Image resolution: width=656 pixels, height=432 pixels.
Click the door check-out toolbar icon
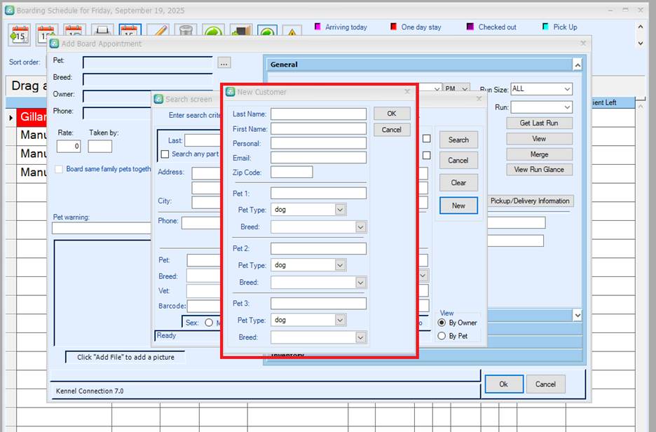240,33
